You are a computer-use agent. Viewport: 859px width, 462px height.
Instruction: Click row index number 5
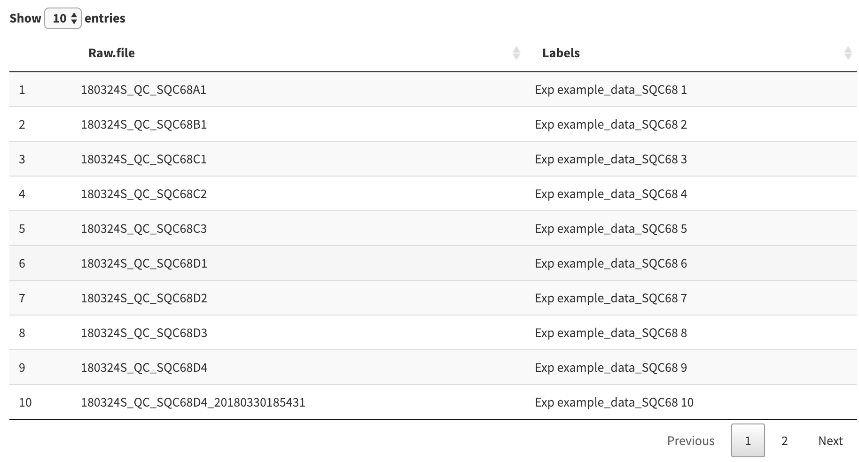[22, 229]
